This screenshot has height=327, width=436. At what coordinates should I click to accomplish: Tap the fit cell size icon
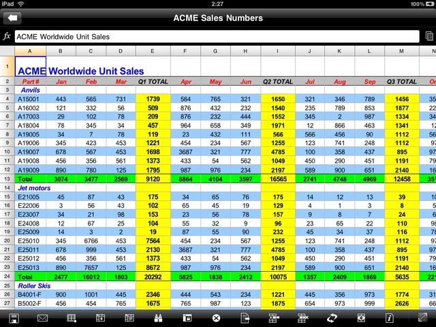tap(361, 318)
